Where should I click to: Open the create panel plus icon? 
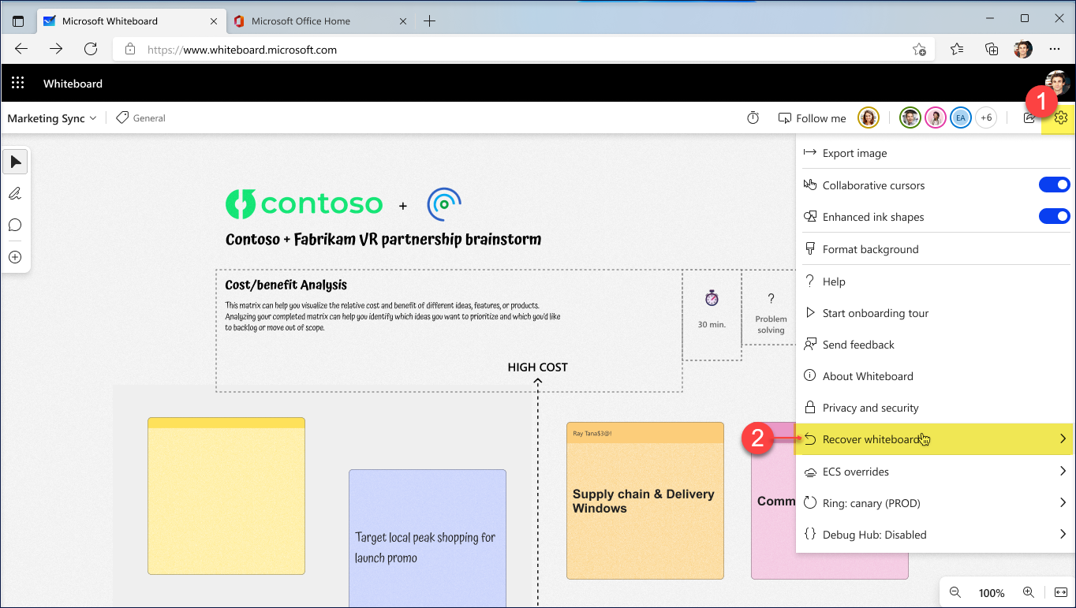coord(15,257)
